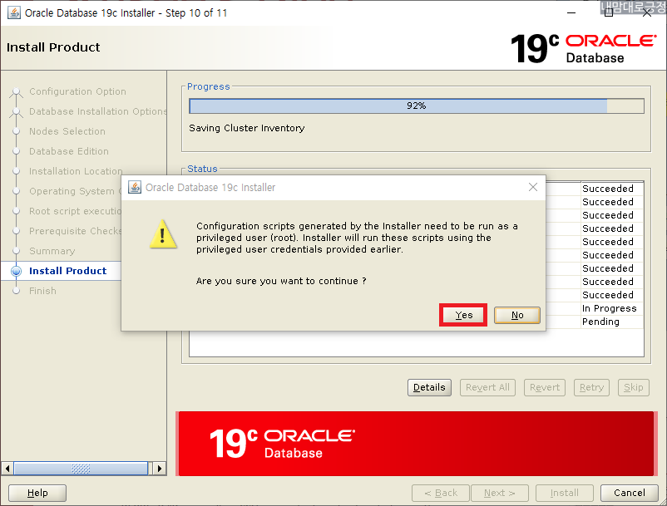667x506 pixels.
Task: Select the Finish step
Action: tap(42, 291)
